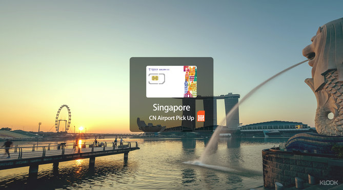The width and height of the screenshot is (343, 190).
Task: Click the "Singapore" title text
Action: 171,108
